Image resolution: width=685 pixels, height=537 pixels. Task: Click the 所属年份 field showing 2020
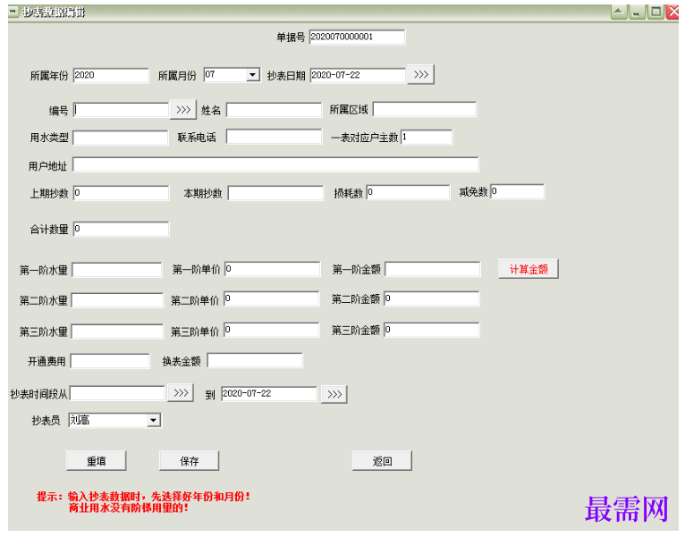111,75
